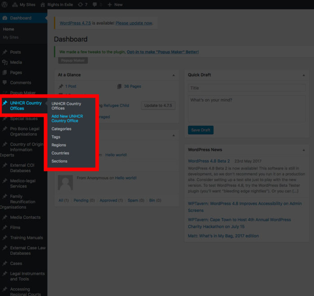Open WPTavern Accessibility on Admin Screens link
This screenshot has height=296, width=314.
click(x=245, y=207)
